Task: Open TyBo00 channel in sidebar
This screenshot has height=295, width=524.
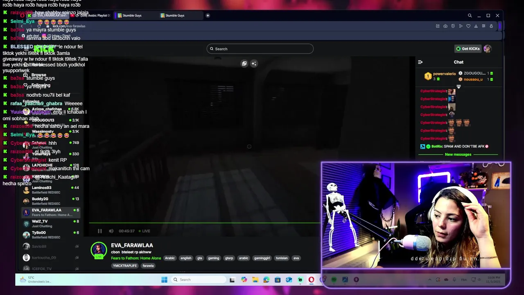Action: 51,235
